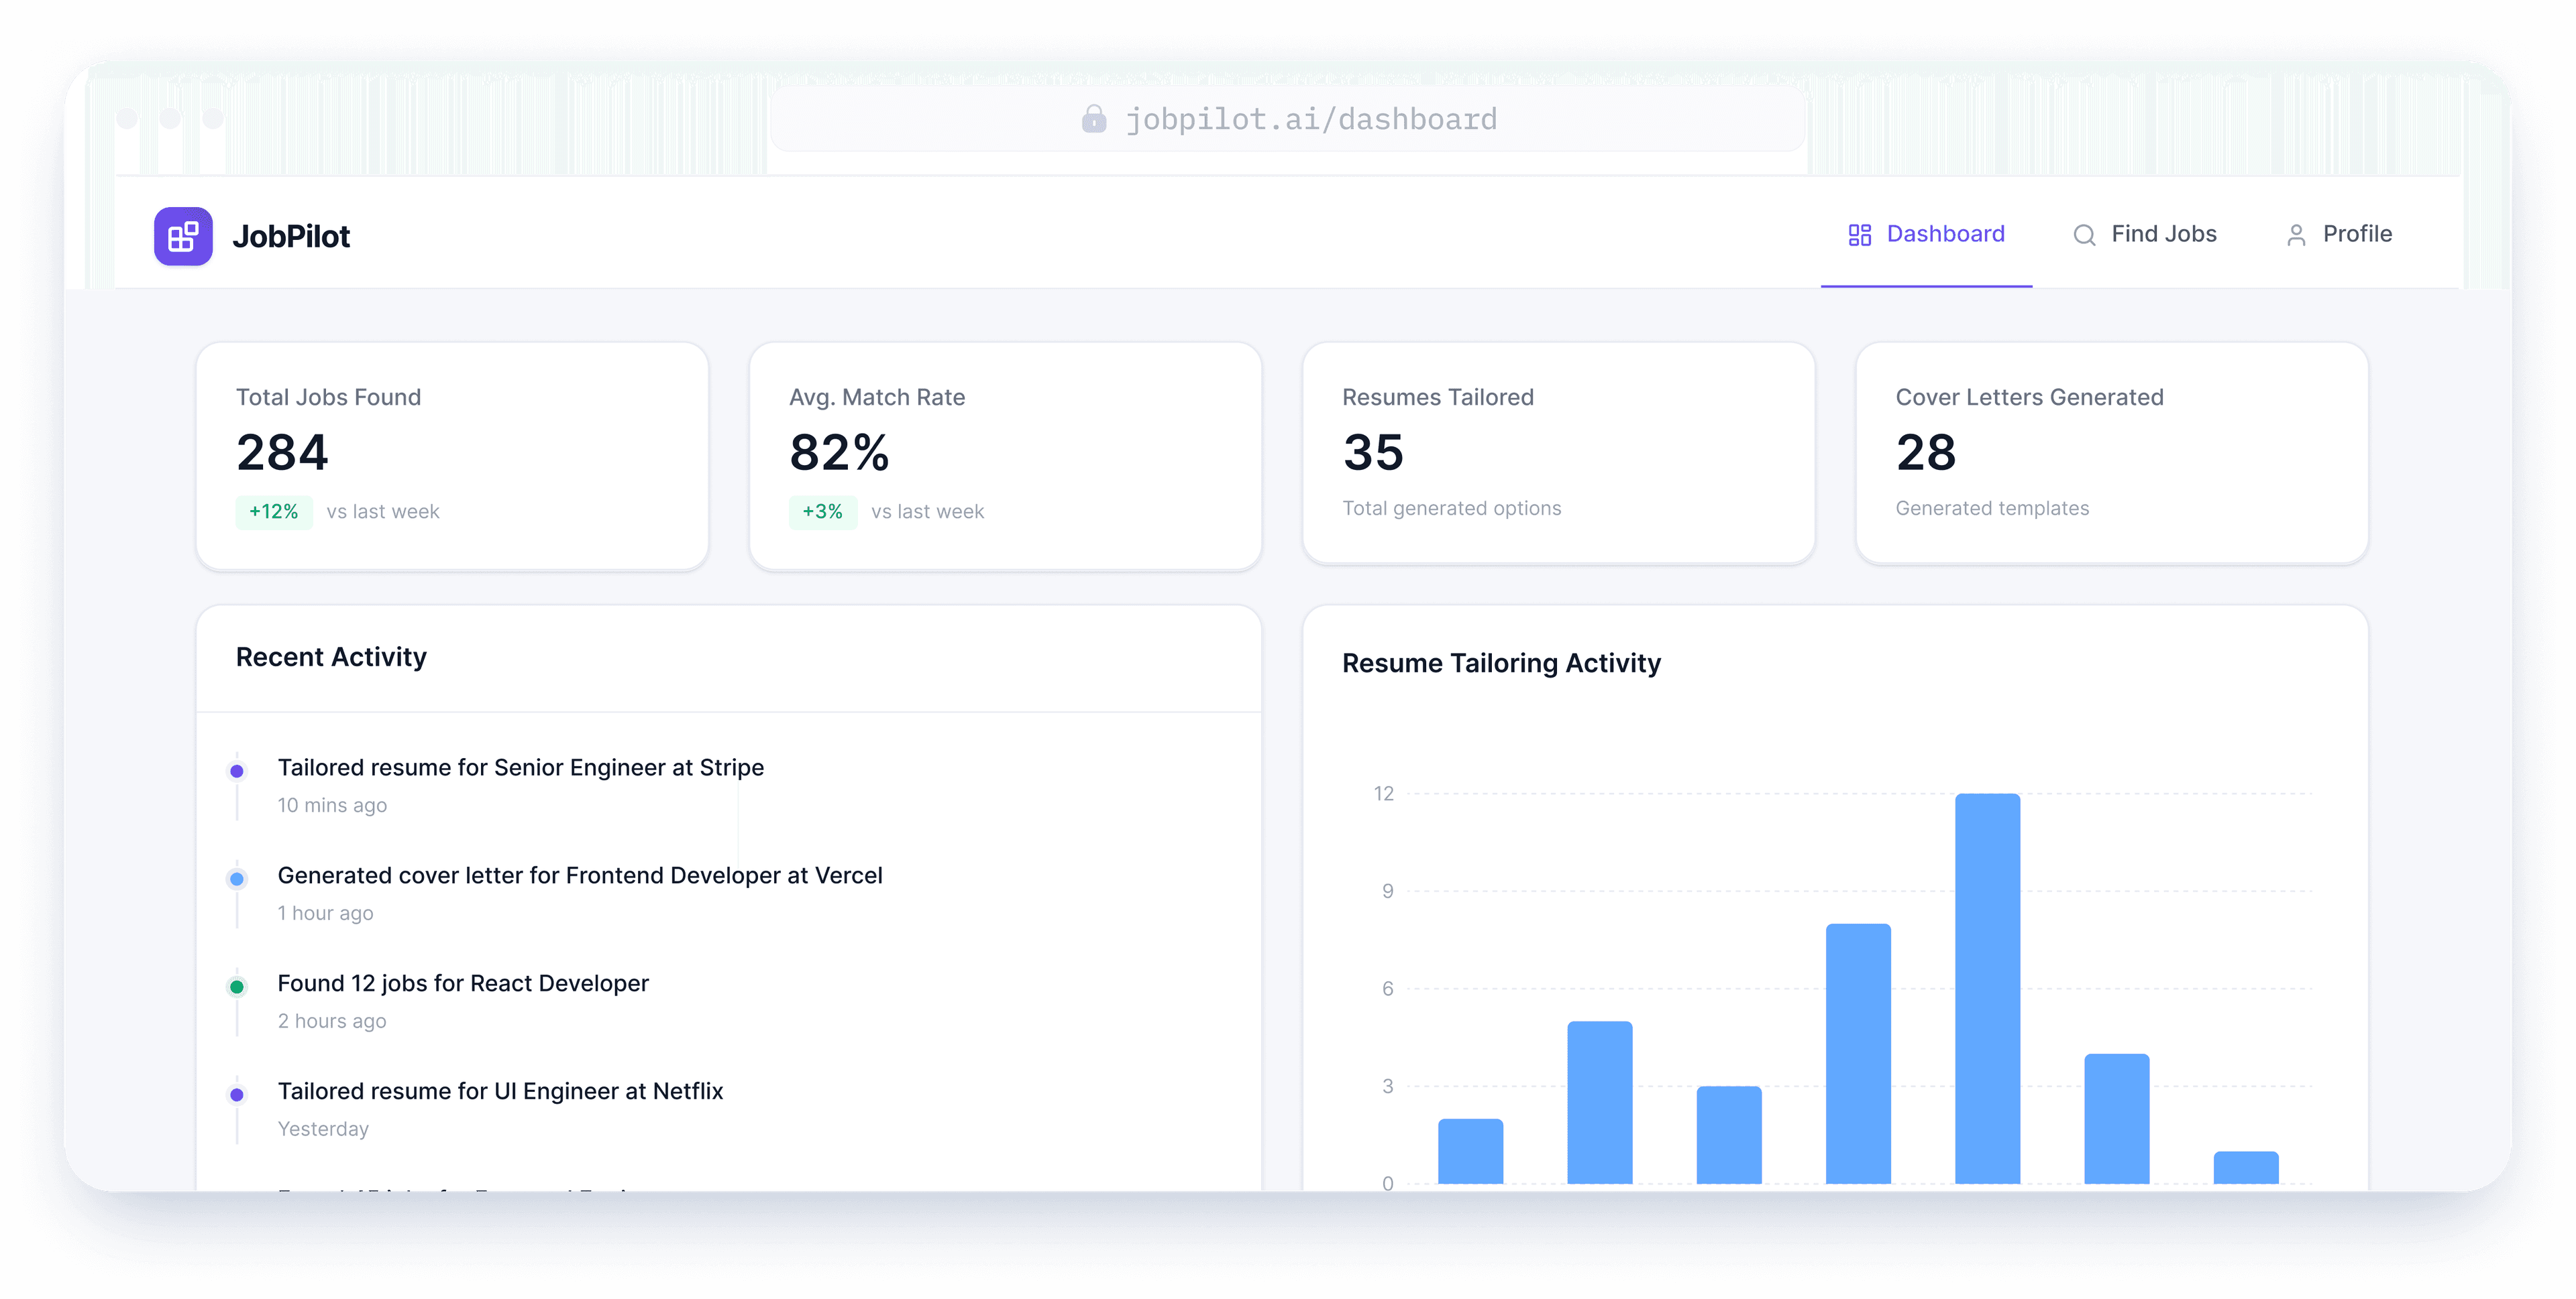Click the Find Jobs magnifier icon
Image resolution: width=2576 pixels, height=1299 pixels.
coord(2084,235)
